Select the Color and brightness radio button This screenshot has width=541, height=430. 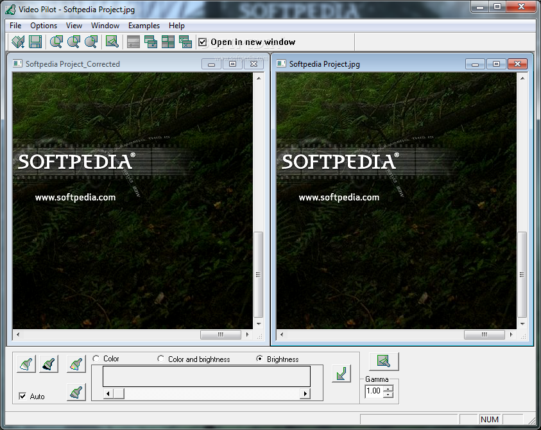[161, 359]
